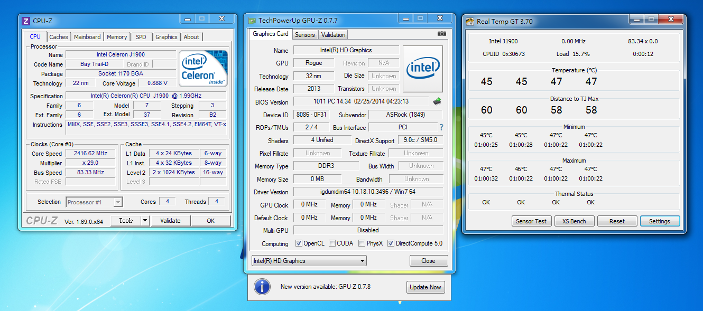The height and width of the screenshot is (311, 703).
Task: Enable the PhysX checkbox
Action: point(362,243)
